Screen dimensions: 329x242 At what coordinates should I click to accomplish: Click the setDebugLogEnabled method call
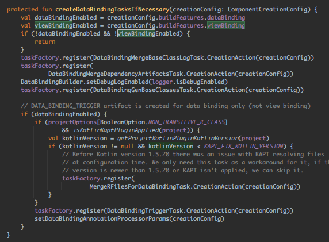pyautogui.click(x=117, y=82)
